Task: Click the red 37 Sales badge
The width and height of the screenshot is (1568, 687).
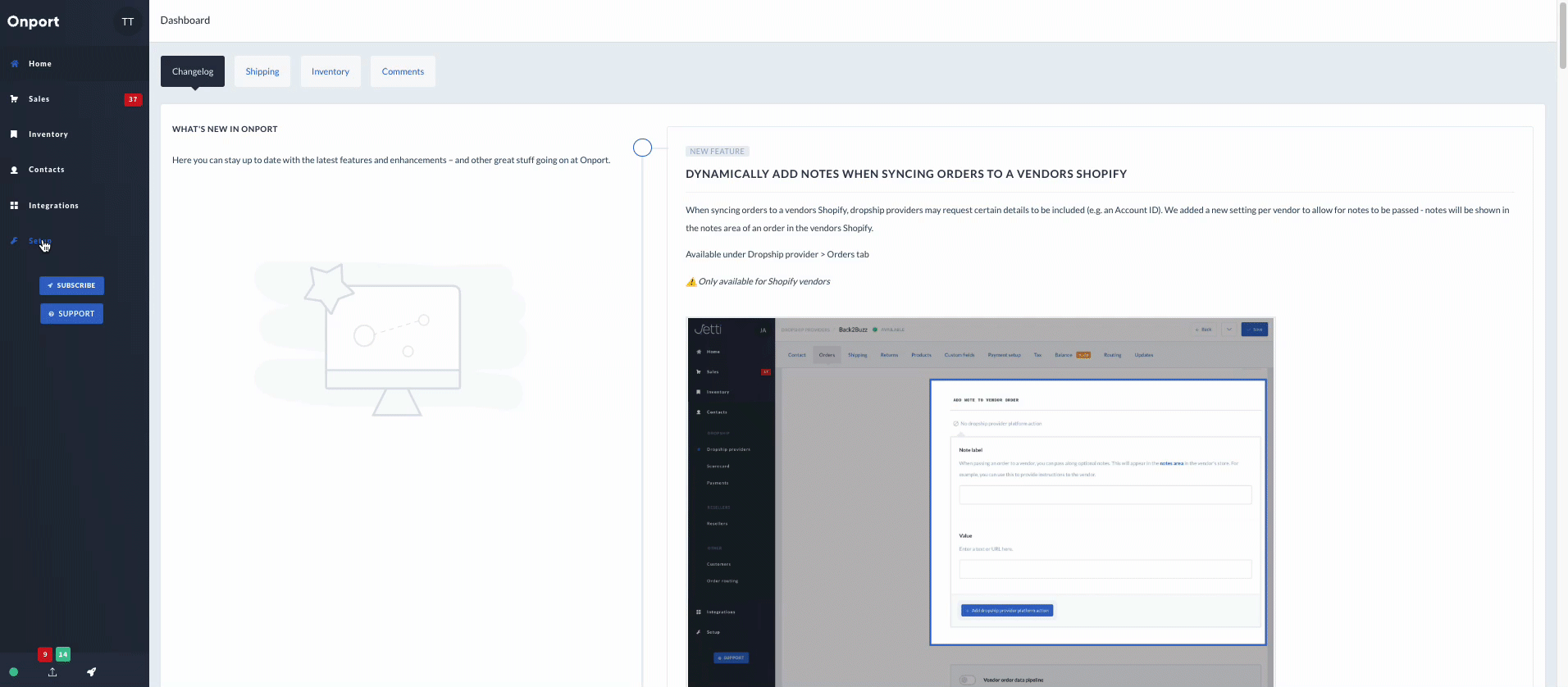Action: click(133, 99)
